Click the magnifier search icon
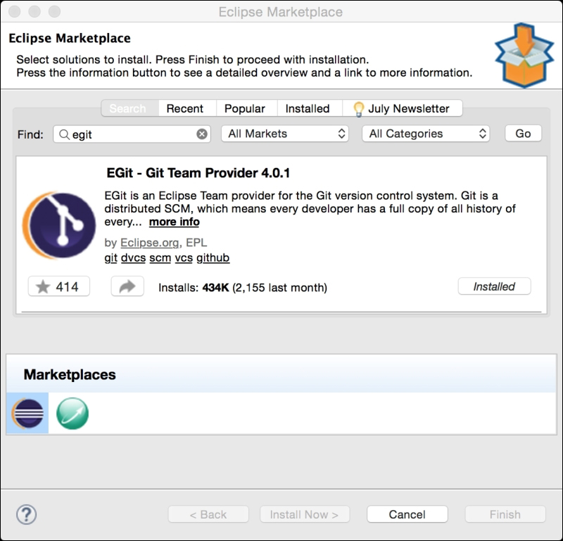The image size is (563, 541). (x=64, y=134)
